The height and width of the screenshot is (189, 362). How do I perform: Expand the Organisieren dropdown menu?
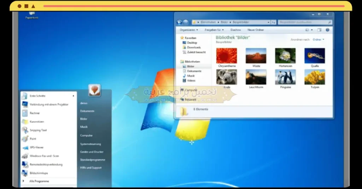pos(189,30)
